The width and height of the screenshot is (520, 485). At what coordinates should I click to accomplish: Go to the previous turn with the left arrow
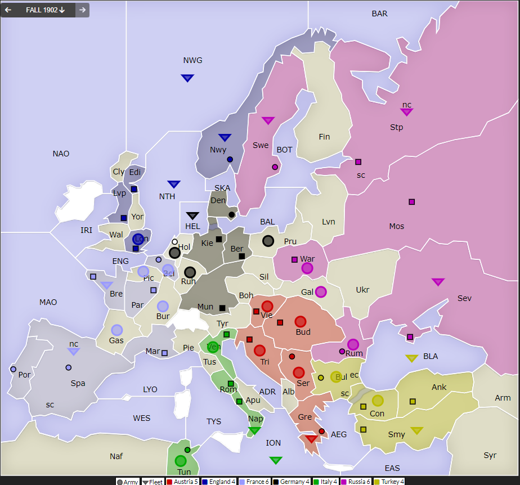tap(8, 10)
